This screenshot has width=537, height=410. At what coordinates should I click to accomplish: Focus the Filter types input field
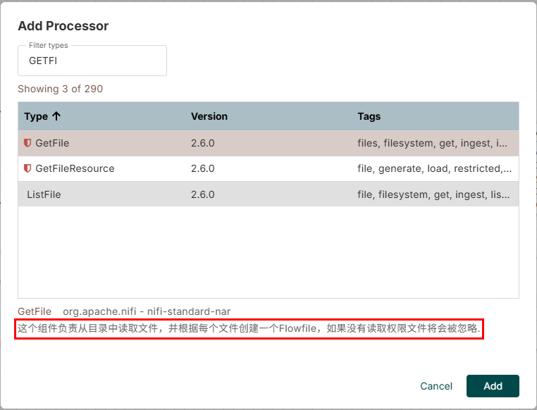[92, 61]
